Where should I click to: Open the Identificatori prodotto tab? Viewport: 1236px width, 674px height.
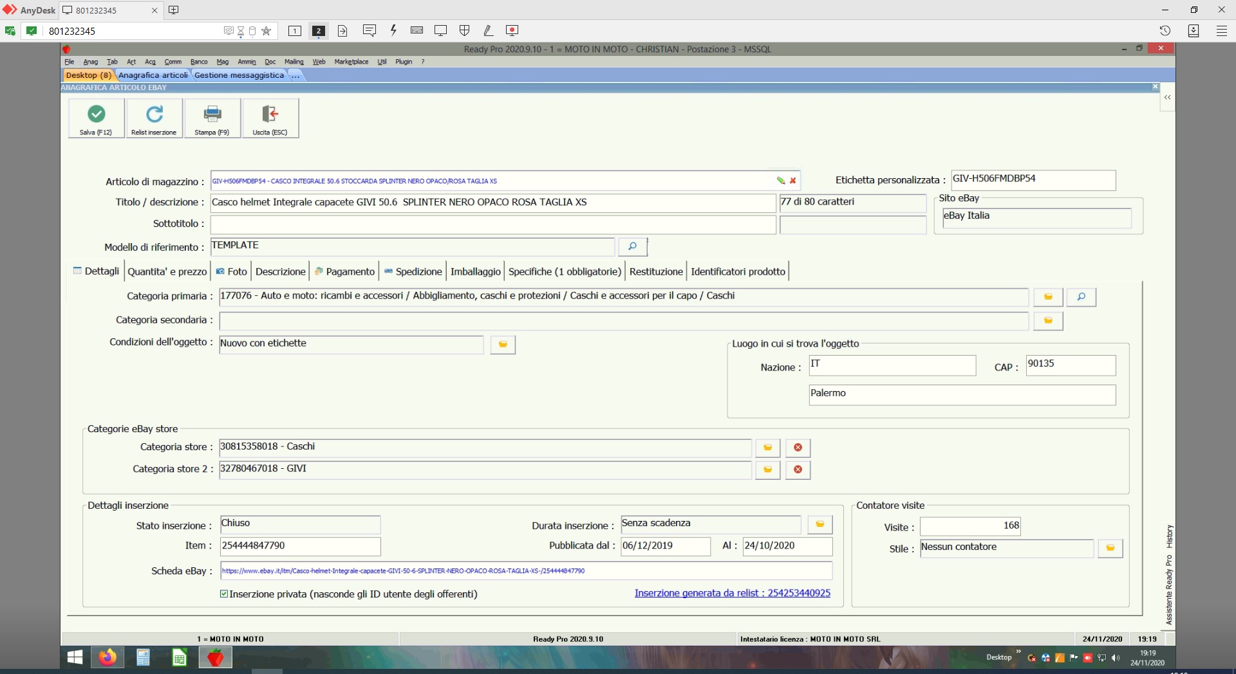[738, 271]
